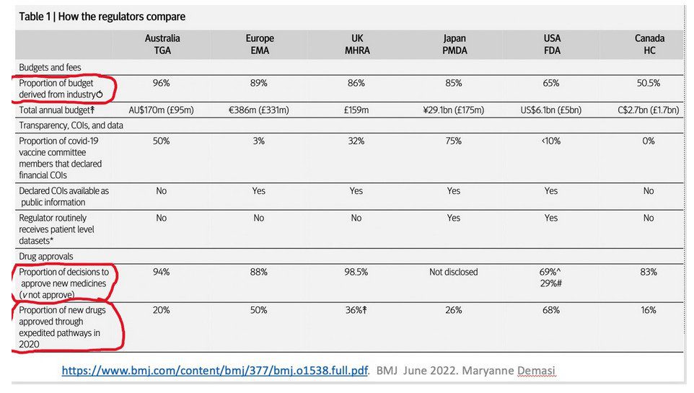Click the 'Table 1 | How the regulators compare' title
The height and width of the screenshot is (393, 694).
point(102,17)
